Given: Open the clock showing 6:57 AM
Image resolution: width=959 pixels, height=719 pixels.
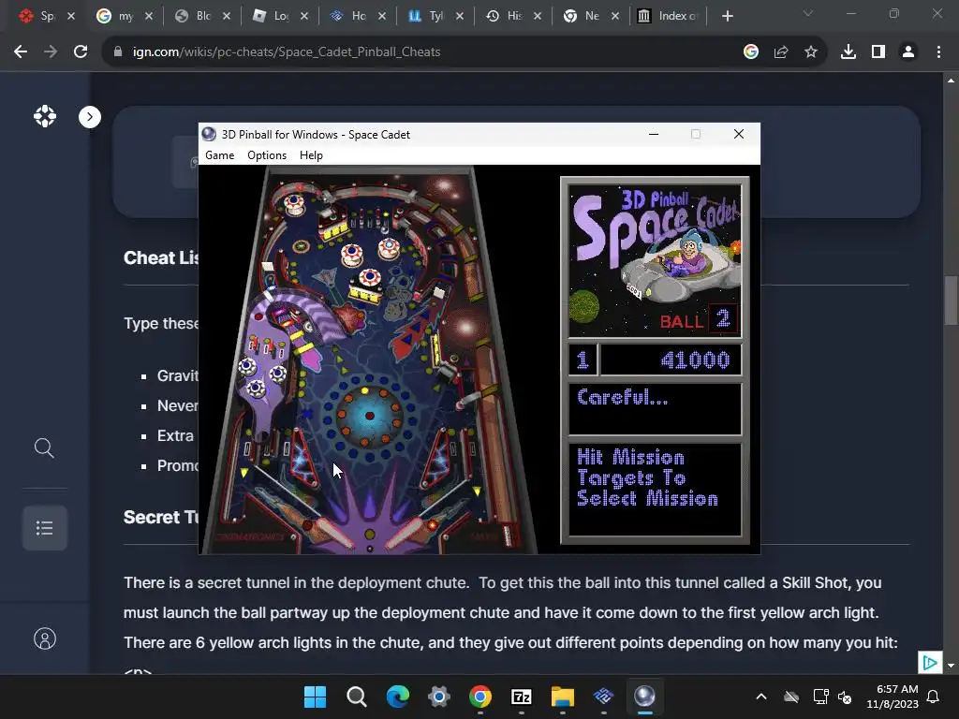Looking at the screenshot, I should (x=893, y=697).
